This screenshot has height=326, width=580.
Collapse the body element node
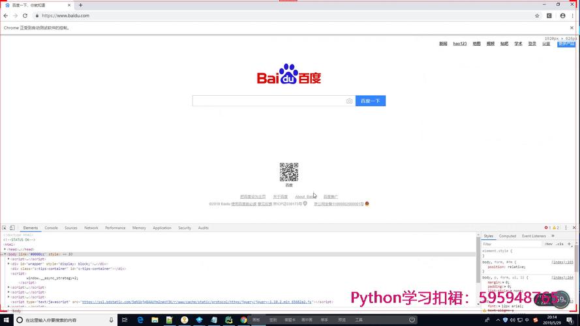(5, 254)
